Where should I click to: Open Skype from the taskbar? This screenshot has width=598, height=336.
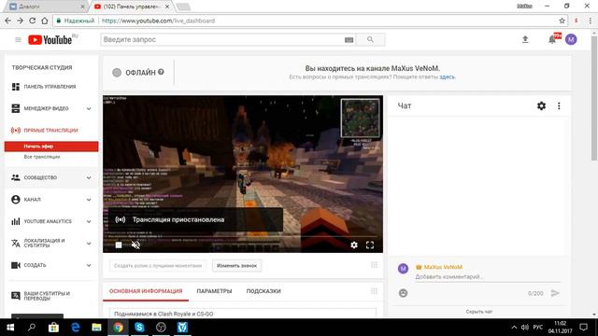(x=139, y=328)
